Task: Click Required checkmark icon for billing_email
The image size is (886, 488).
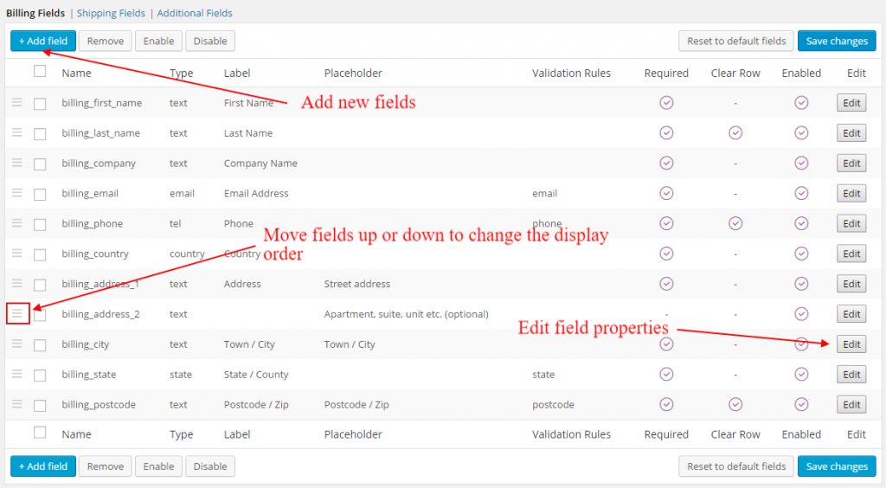Action: click(666, 193)
